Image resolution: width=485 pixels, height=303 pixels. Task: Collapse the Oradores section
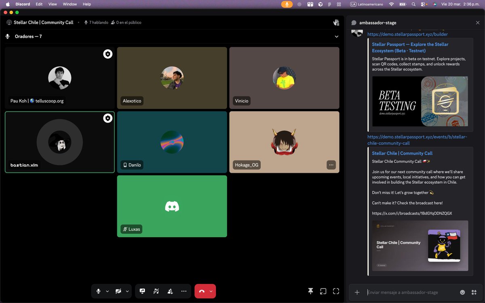(x=337, y=36)
